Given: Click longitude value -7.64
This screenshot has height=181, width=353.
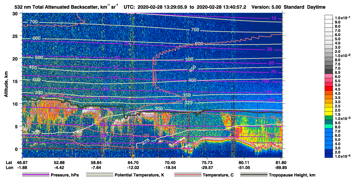Looking at the screenshot, I should (x=96, y=167).
